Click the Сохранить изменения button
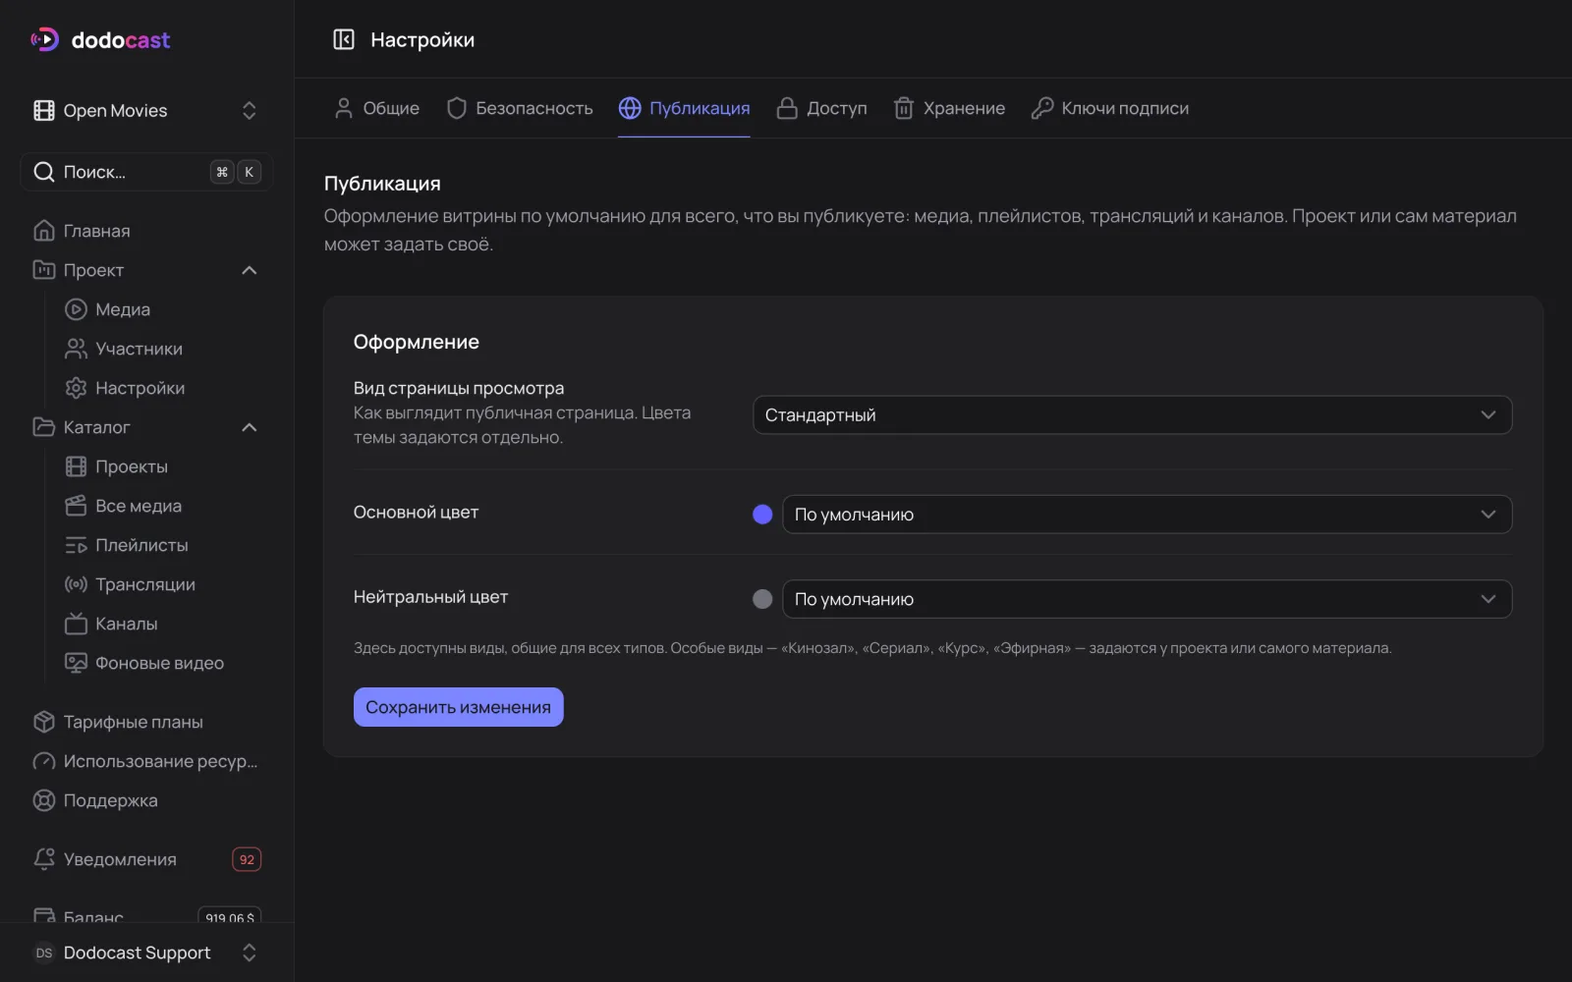 (x=459, y=707)
